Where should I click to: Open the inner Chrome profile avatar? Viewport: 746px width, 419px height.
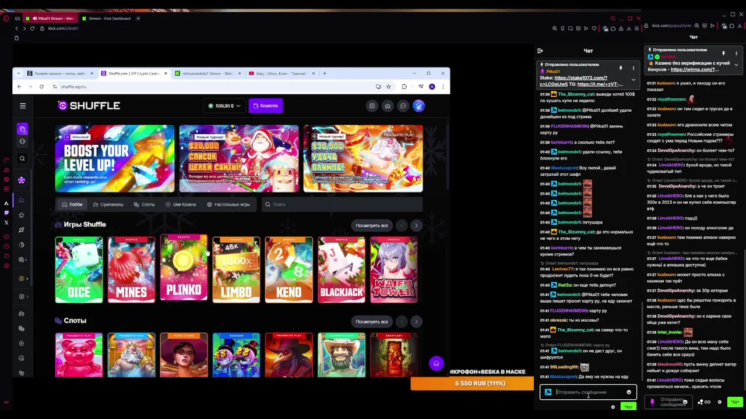coord(432,87)
